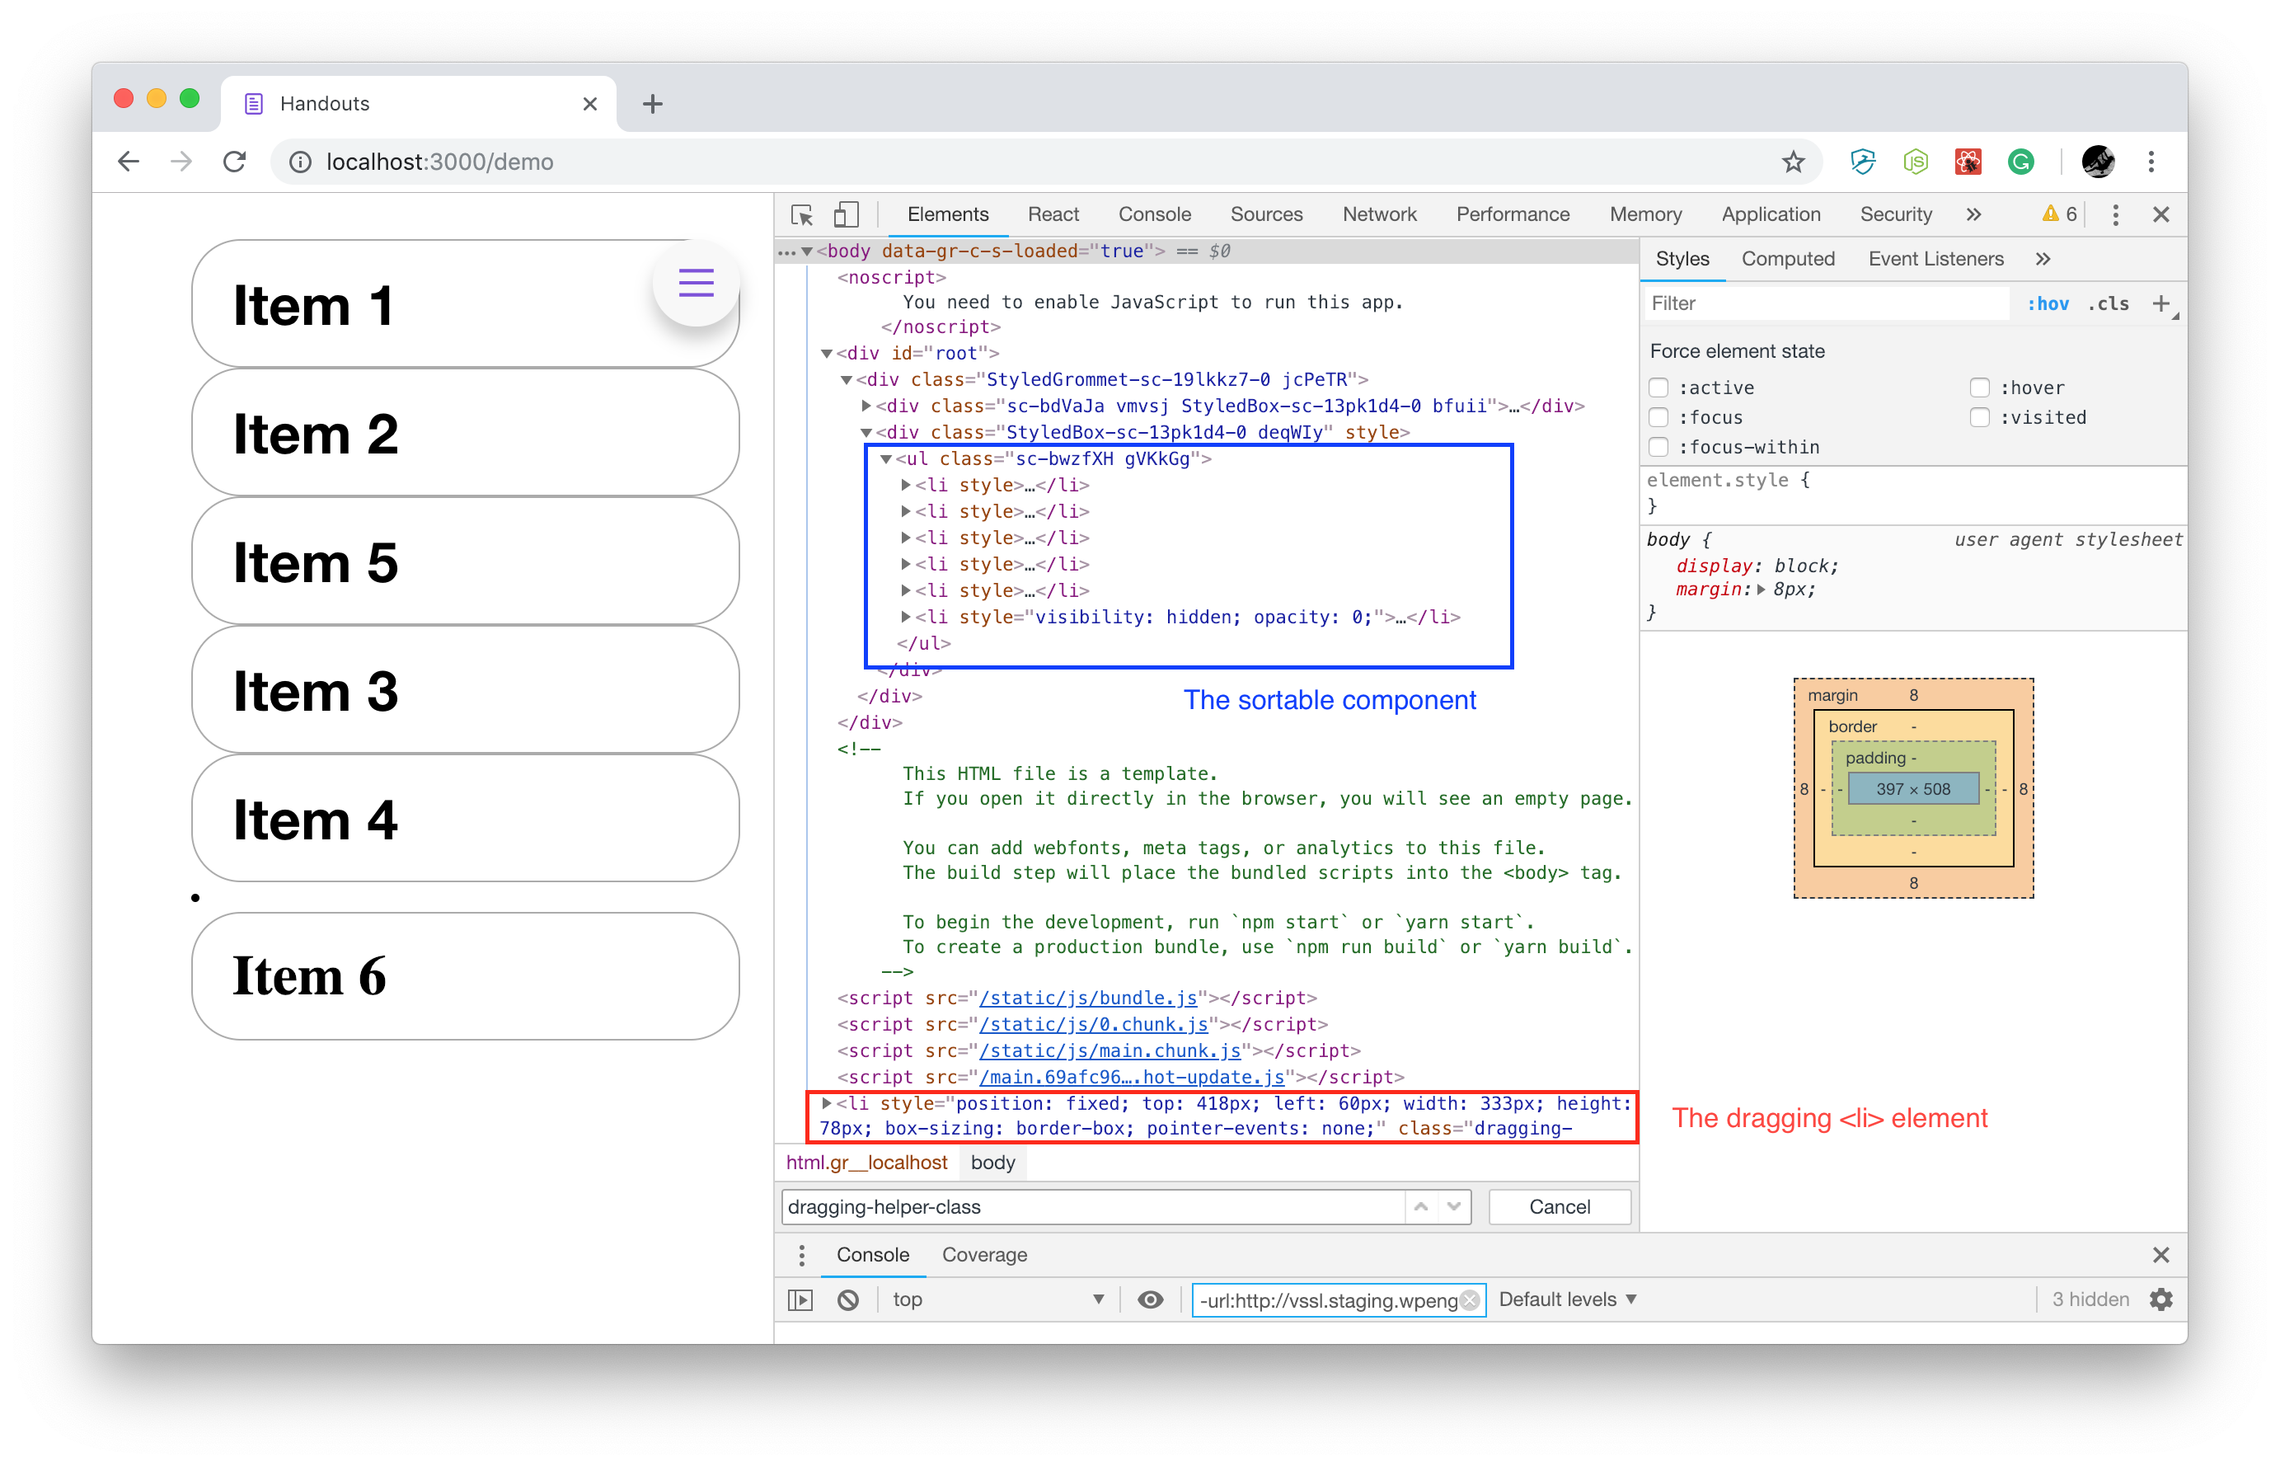This screenshot has height=1466, width=2280.
Task: Open the Performance tab
Action: [1512, 214]
